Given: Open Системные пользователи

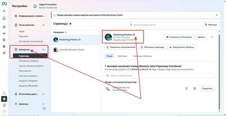Looking at the screenshot, I should pos(31,41).
